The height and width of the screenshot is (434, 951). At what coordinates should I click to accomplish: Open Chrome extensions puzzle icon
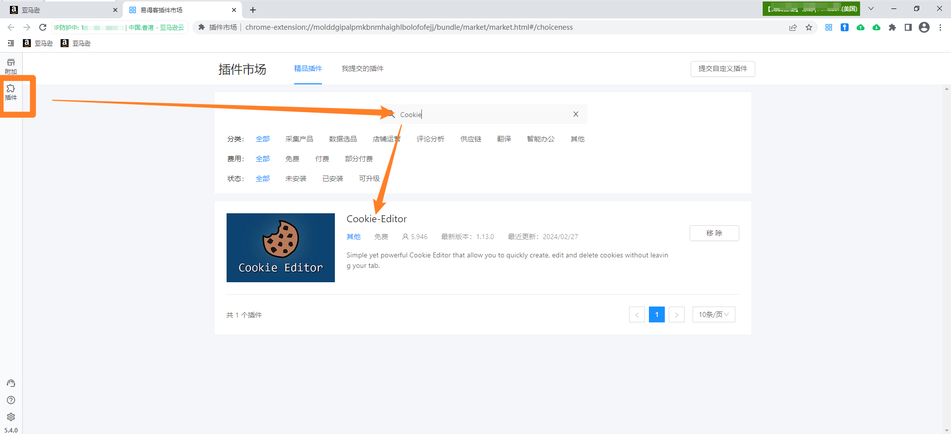click(x=892, y=27)
